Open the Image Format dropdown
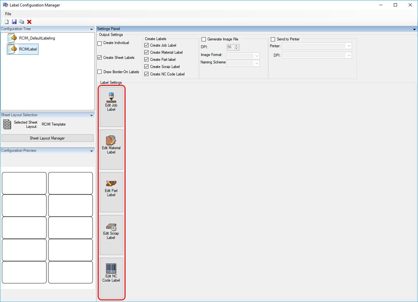The image size is (418, 302). click(243, 55)
